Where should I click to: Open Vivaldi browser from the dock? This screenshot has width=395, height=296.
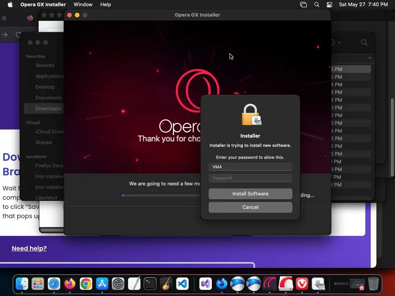pos(302,284)
